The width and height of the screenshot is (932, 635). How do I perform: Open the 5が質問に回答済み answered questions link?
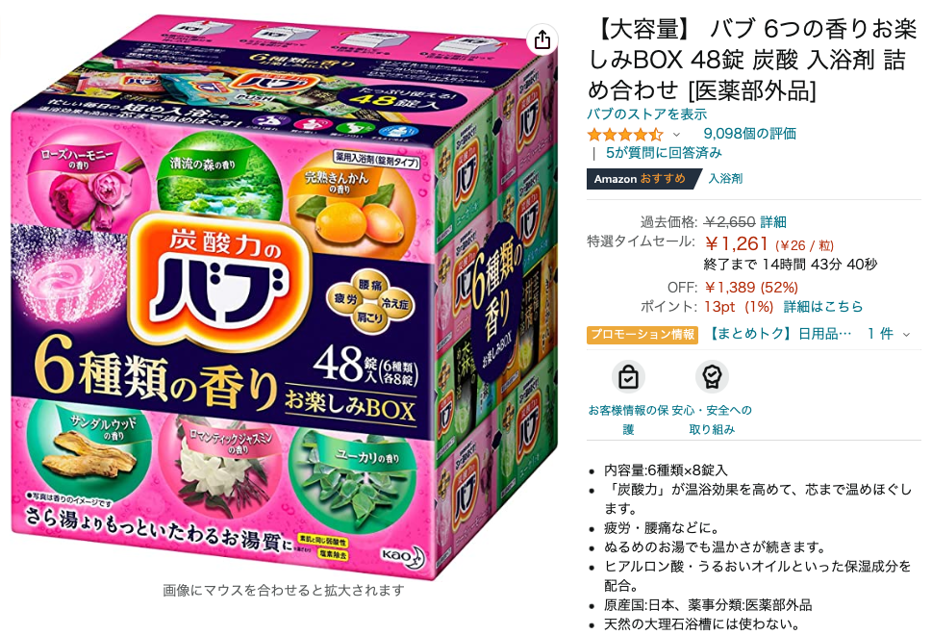(664, 153)
